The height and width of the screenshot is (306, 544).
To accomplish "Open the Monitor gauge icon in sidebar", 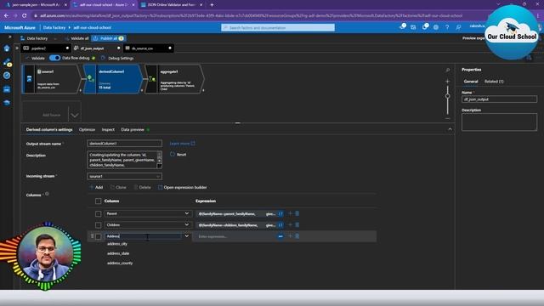I will coord(7,76).
